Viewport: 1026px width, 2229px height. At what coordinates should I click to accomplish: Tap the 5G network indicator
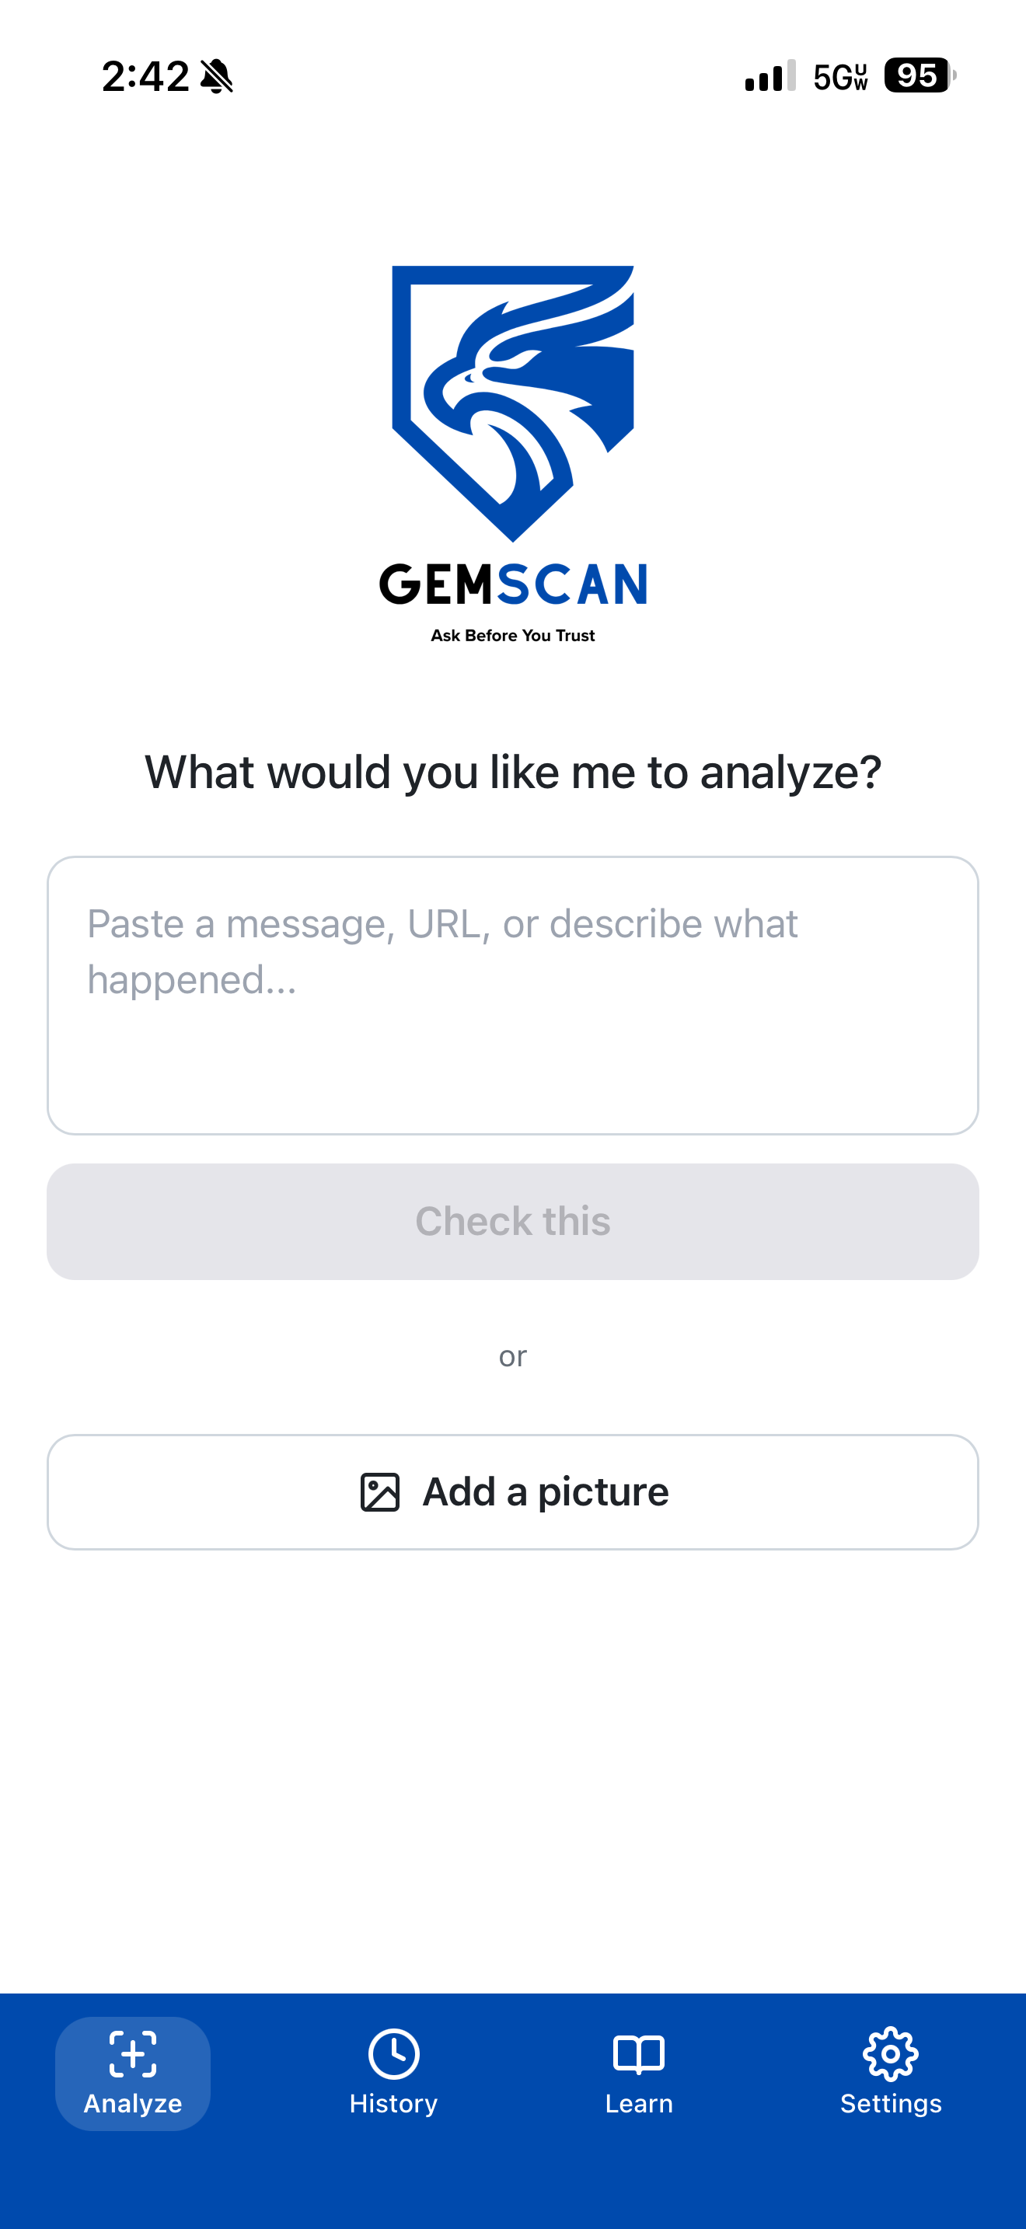pyautogui.click(x=840, y=76)
